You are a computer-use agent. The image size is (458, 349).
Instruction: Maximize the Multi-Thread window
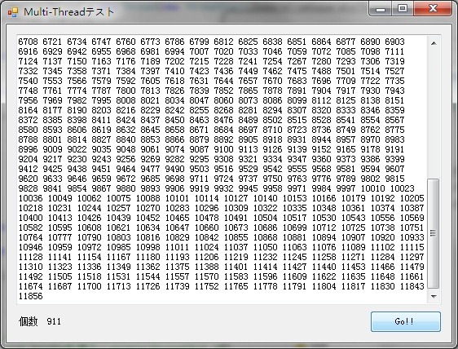(x=403, y=9)
